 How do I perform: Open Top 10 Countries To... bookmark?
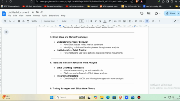click(131, 6)
